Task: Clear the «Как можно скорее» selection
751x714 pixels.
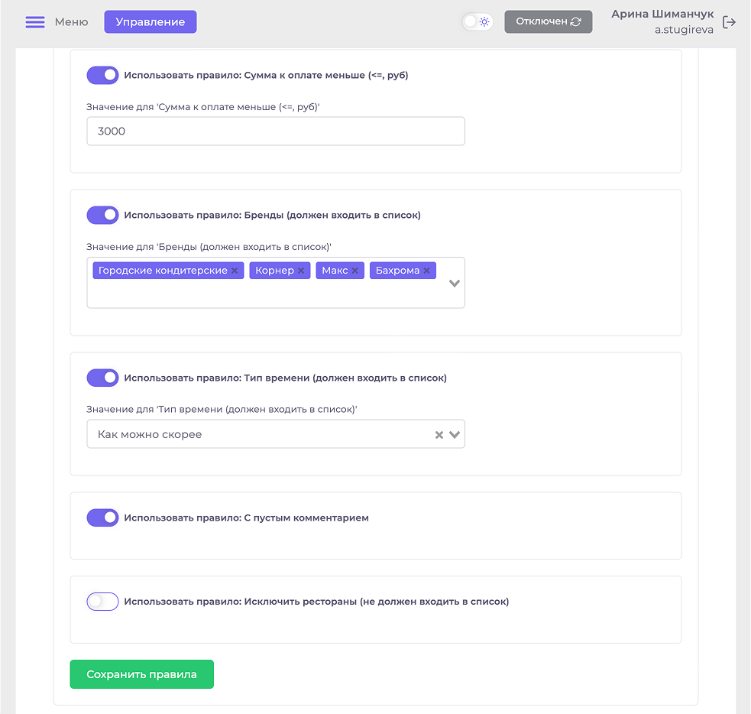Action: point(439,433)
